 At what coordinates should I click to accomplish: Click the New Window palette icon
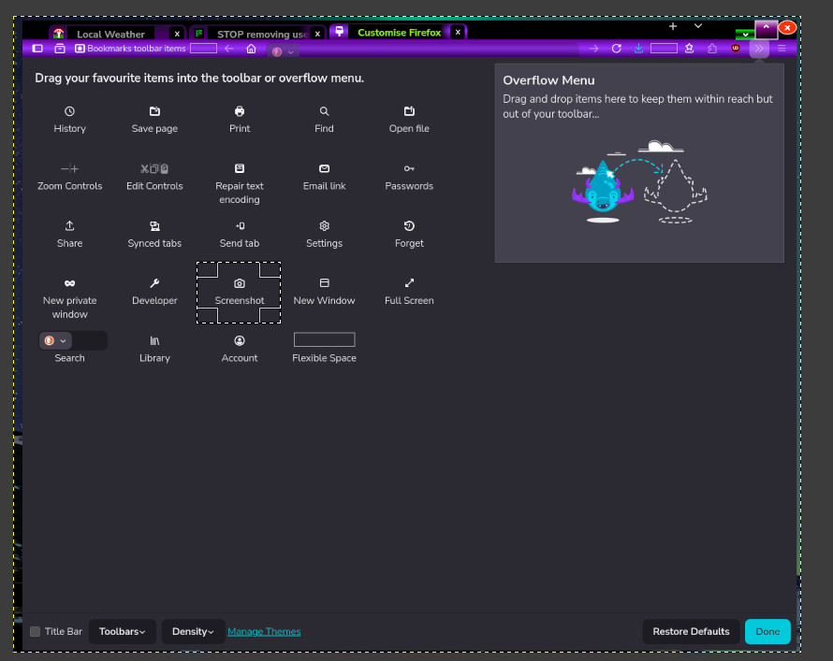(x=324, y=283)
